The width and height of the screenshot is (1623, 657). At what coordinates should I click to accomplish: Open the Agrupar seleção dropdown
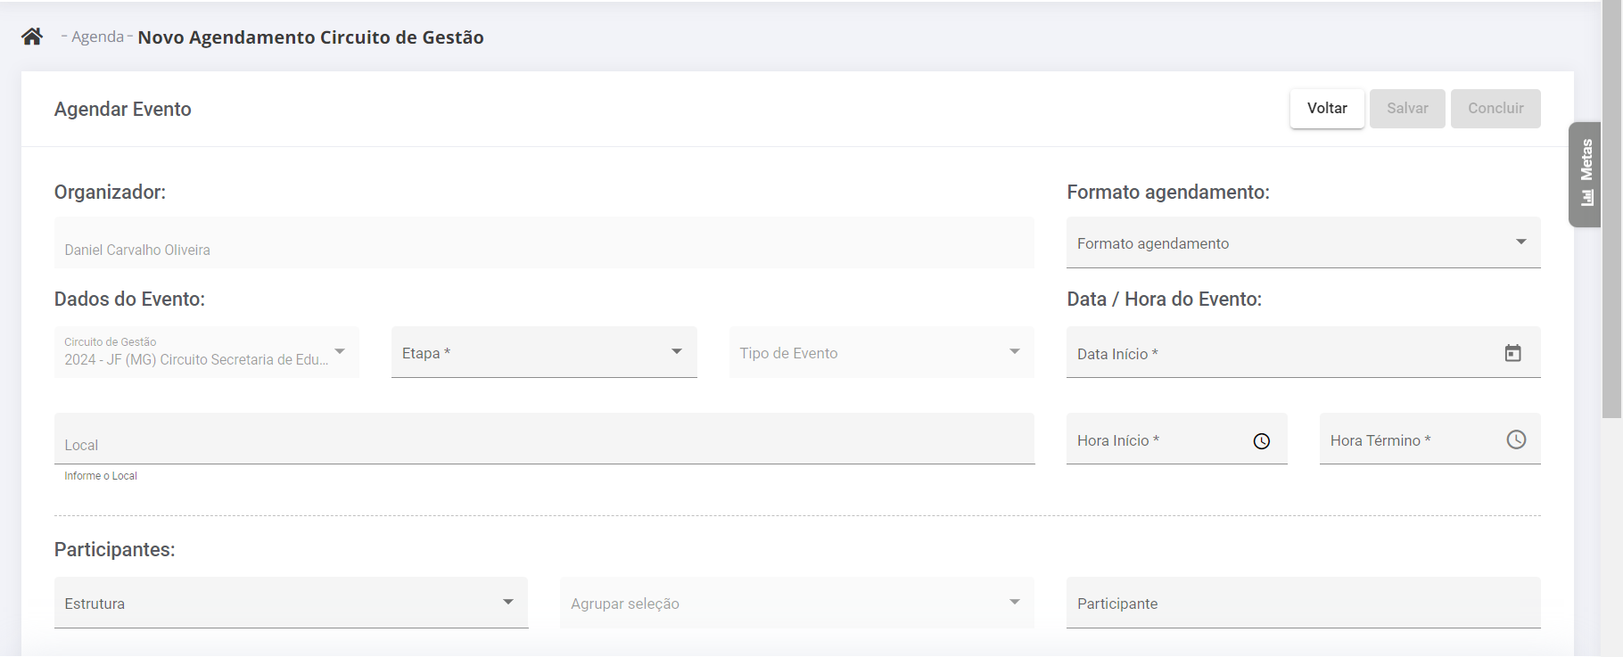[797, 603]
